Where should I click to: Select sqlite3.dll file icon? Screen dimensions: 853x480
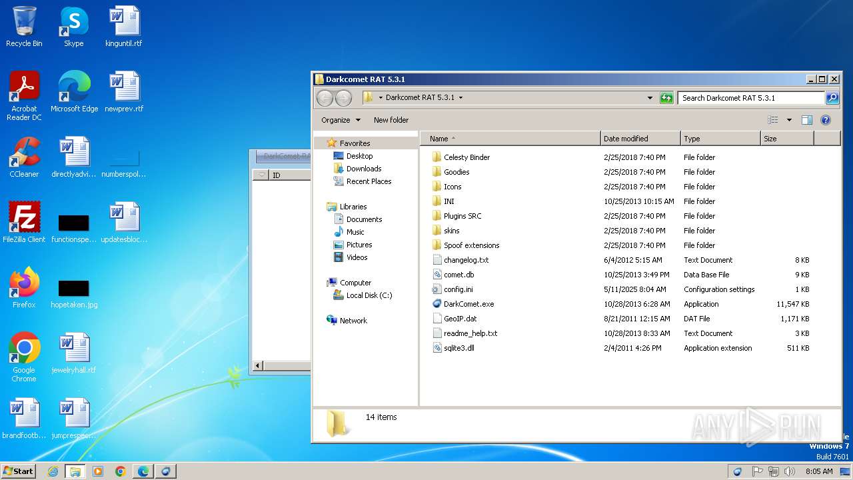coord(437,348)
